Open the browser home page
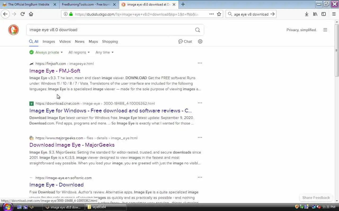The width and height of the screenshot is (339, 211). (x=31, y=14)
